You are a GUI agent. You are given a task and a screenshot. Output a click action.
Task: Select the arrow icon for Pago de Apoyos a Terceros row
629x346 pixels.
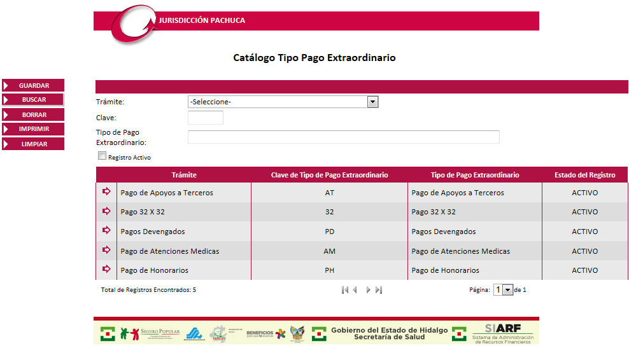pos(106,191)
